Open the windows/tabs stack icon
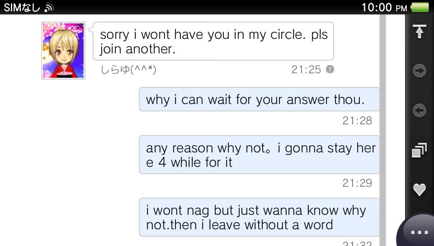 [420, 150]
